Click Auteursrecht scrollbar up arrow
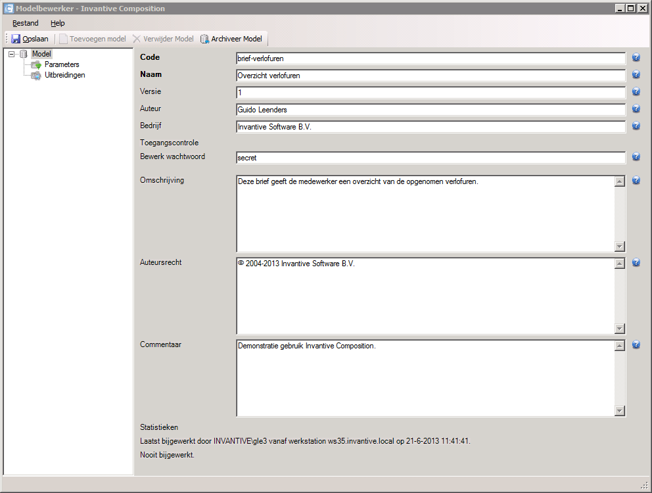Image resolution: width=652 pixels, height=493 pixels. pyautogui.click(x=620, y=264)
